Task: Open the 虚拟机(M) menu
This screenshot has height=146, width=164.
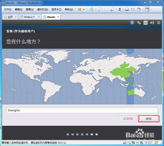Action: (x=42, y=9)
